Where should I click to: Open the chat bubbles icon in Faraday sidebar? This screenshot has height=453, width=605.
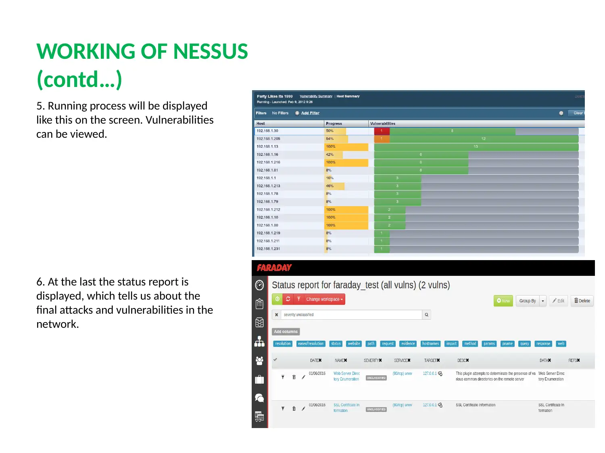point(259,398)
